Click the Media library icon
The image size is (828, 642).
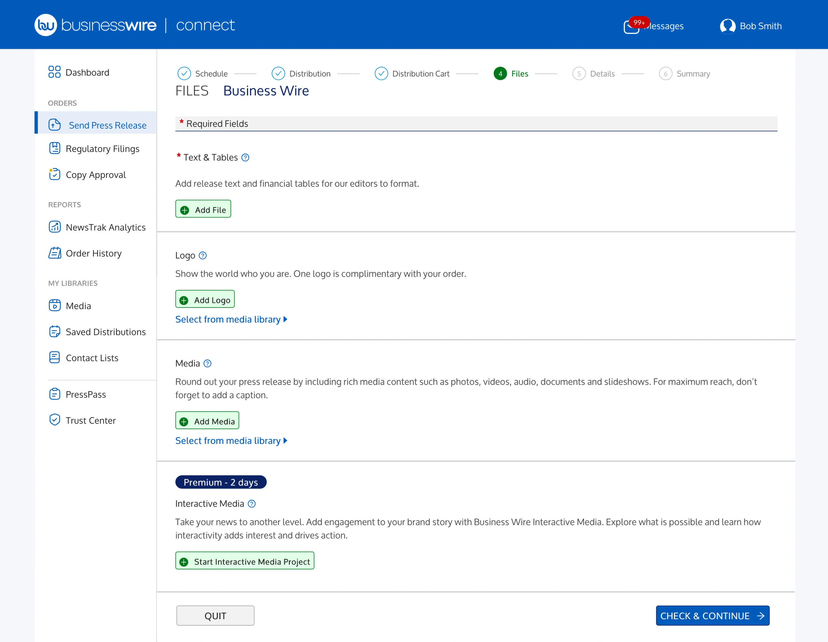[55, 305]
